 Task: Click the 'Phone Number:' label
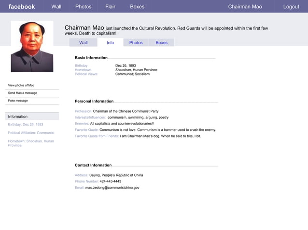86,181
